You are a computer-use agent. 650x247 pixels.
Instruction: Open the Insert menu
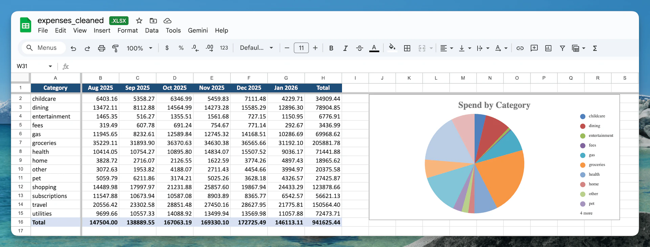tap(102, 30)
